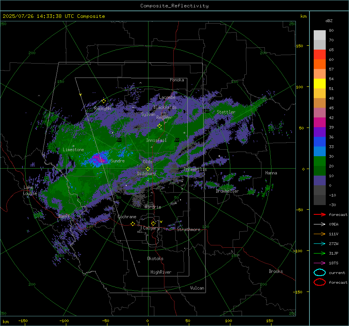
Task: Click the Vulcan town label
Action: [197, 288]
